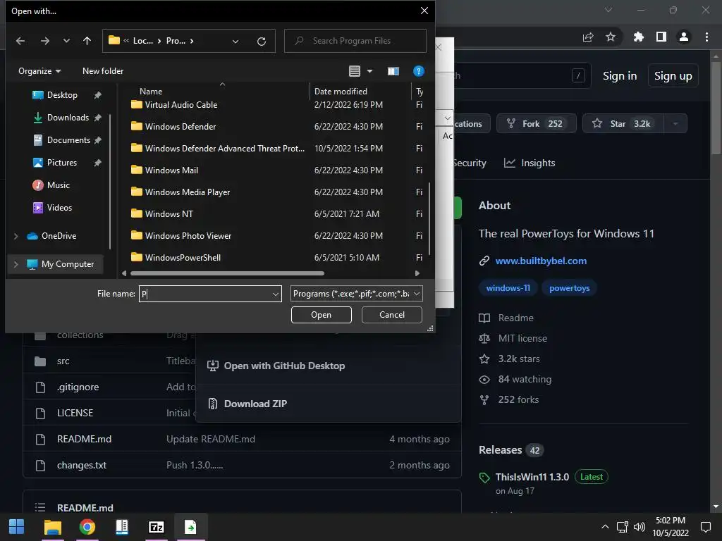Open the ThisIsWin11 1.3.0 release

[532, 477]
